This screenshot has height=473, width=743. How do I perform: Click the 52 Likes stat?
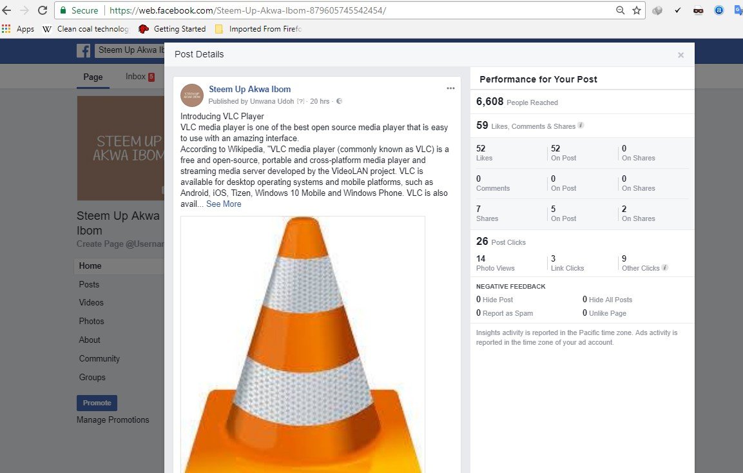(485, 153)
